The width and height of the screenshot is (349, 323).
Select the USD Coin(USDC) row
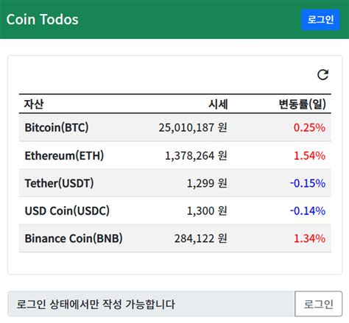pyautogui.click(x=175, y=210)
